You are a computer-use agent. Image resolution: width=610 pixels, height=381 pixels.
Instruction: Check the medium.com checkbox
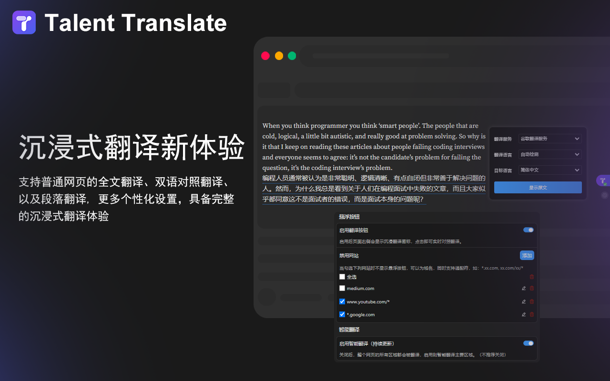coord(342,288)
